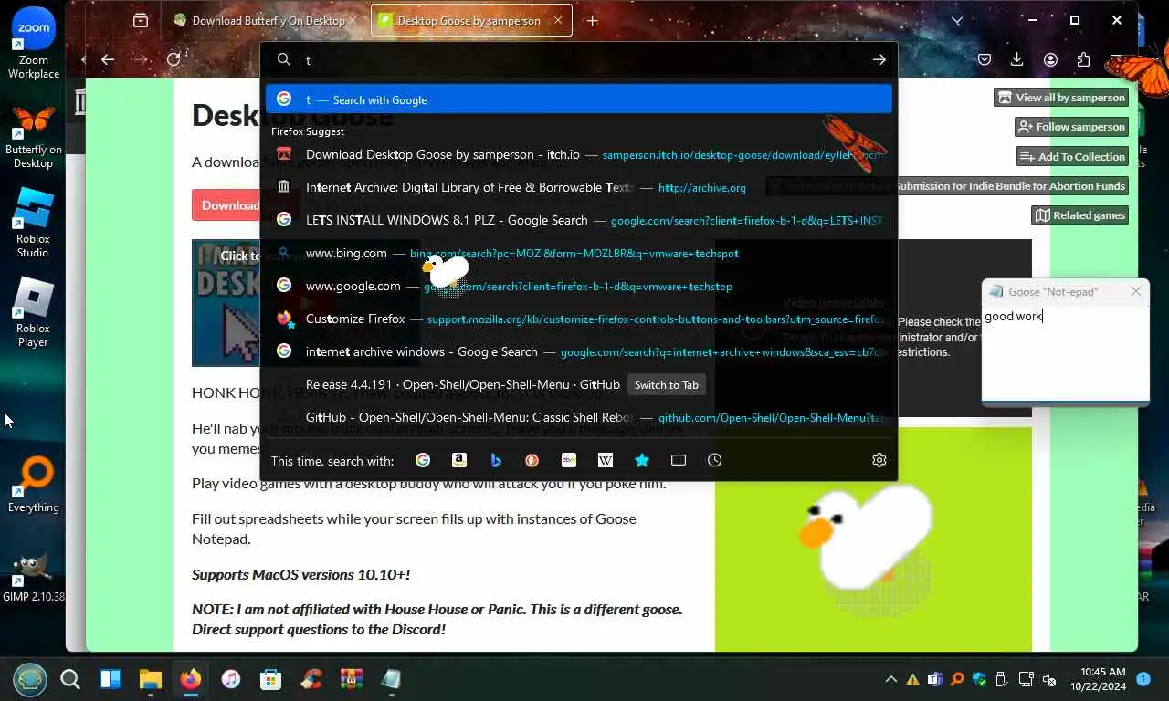
Task: Search this time with DuckDuckGo icon
Action: (x=532, y=460)
